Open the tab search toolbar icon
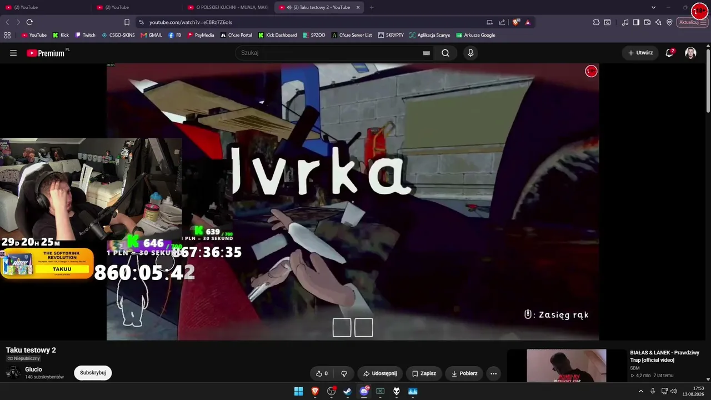This screenshot has width=711, height=400. point(607,22)
